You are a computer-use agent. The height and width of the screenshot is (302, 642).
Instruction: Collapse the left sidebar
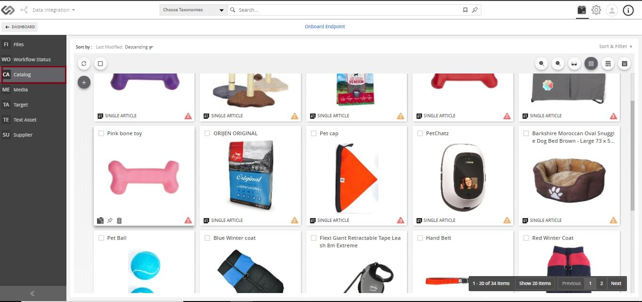[x=33, y=294]
